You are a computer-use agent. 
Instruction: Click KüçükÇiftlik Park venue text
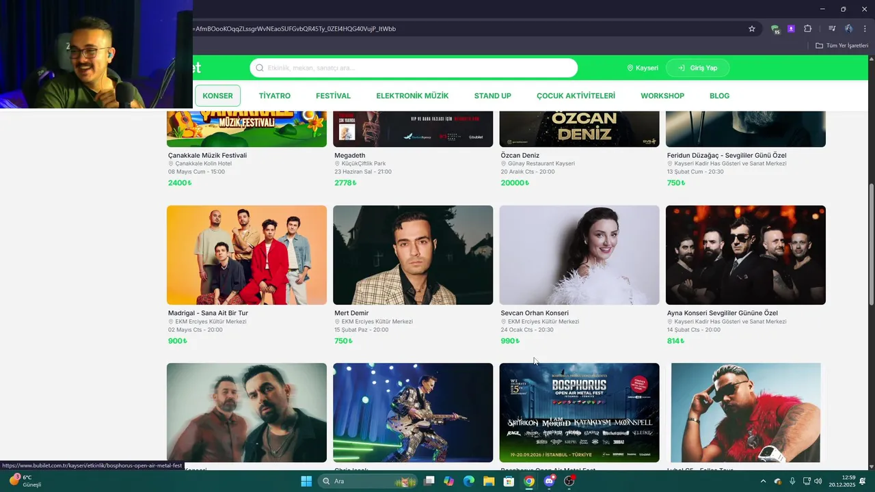coord(364,164)
